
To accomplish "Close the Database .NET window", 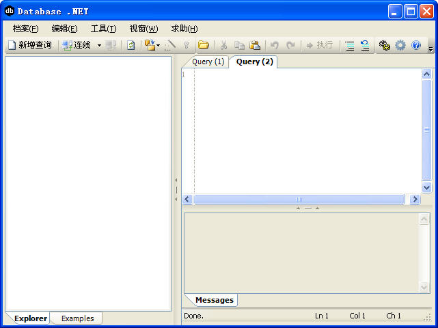I will (x=426, y=12).
